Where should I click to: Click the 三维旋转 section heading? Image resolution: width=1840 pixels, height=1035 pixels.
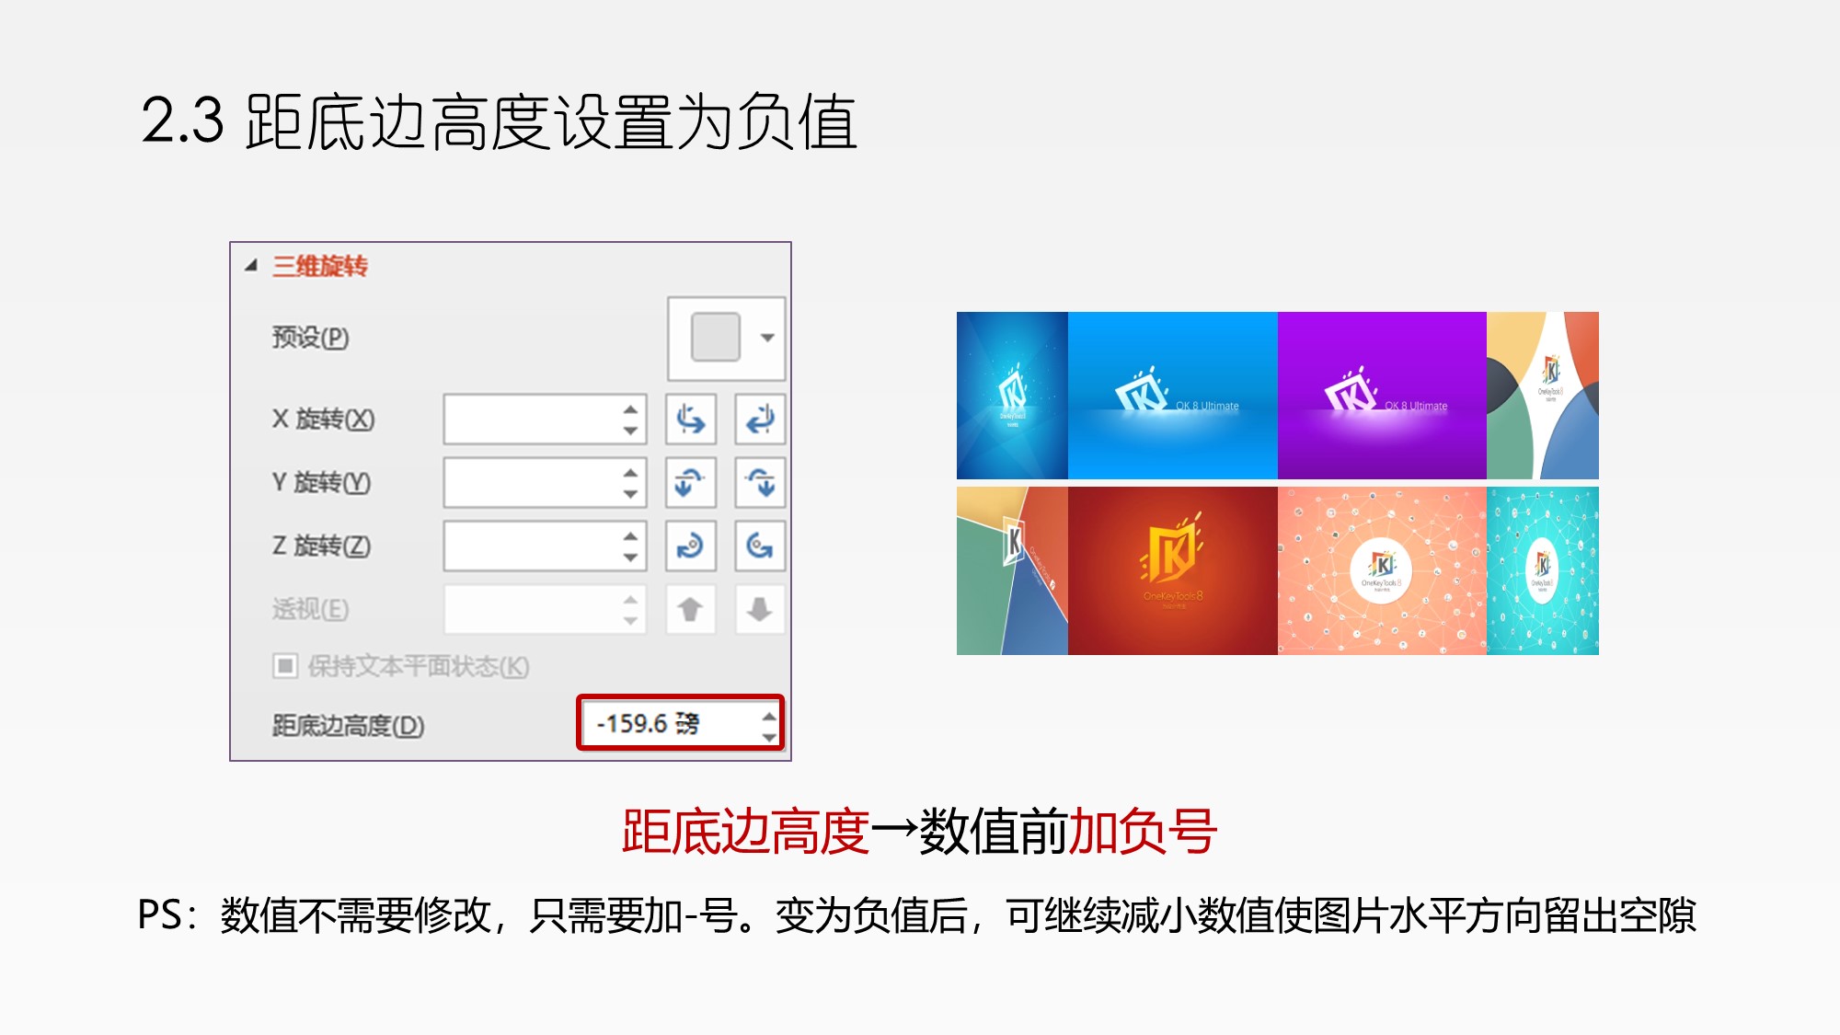click(x=320, y=266)
